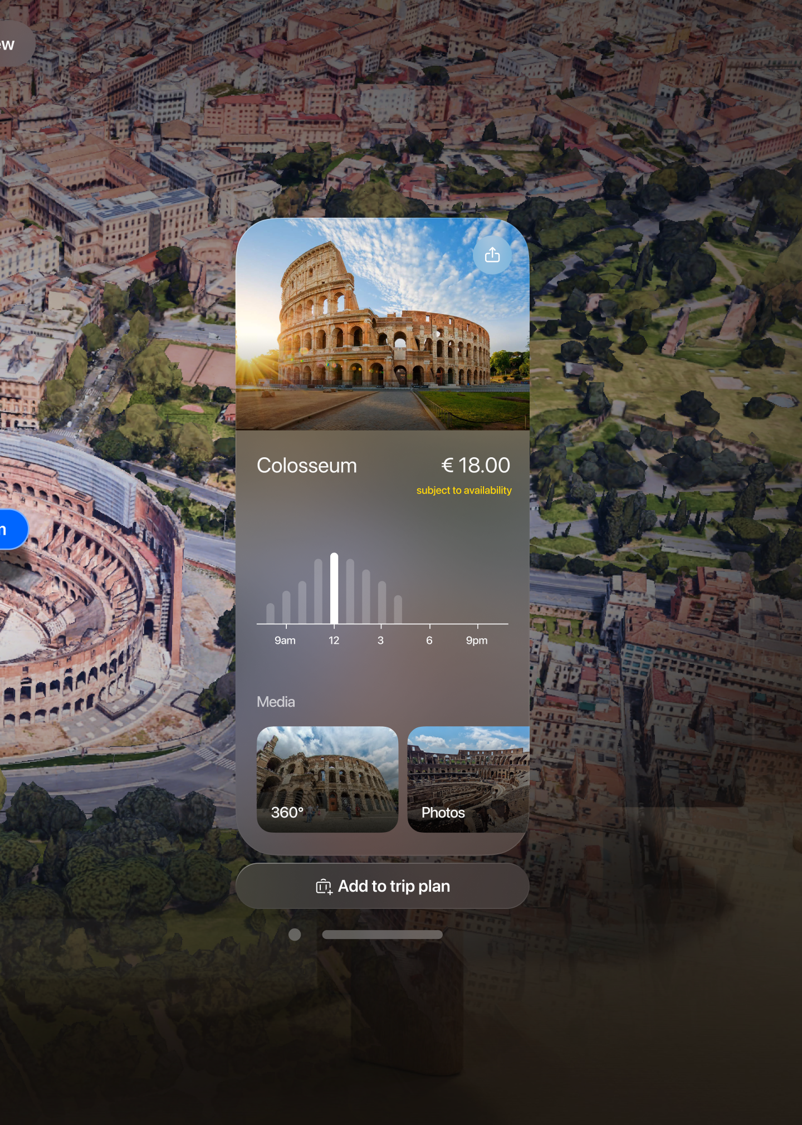Open the Photos media thumbnail

(468, 779)
